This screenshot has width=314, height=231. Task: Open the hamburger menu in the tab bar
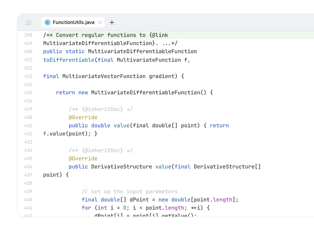click(x=28, y=23)
